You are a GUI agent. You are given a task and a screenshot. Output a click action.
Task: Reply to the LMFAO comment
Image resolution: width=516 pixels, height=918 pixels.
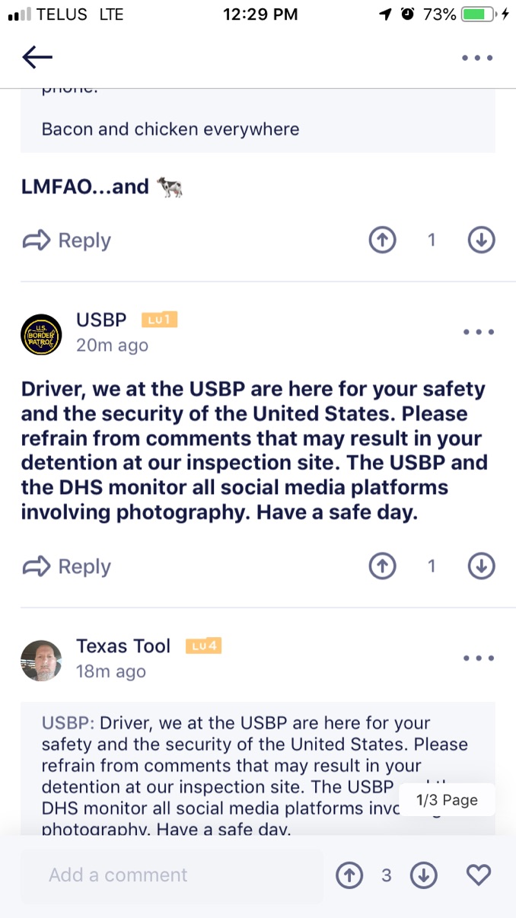point(67,241)
